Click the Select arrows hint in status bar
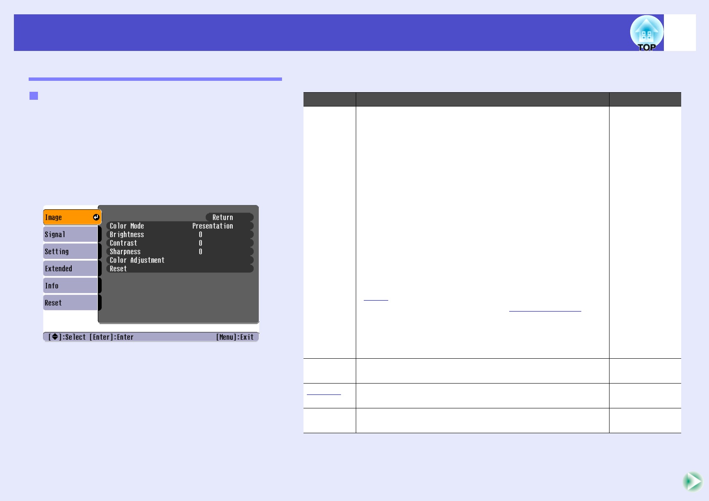Screen dimensions: 709x501 pyautogui.click(x=67, y=337)
